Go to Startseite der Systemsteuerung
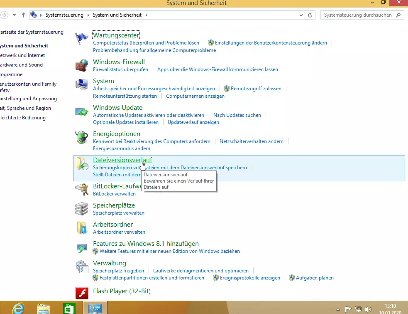 (x=32, y=32)
